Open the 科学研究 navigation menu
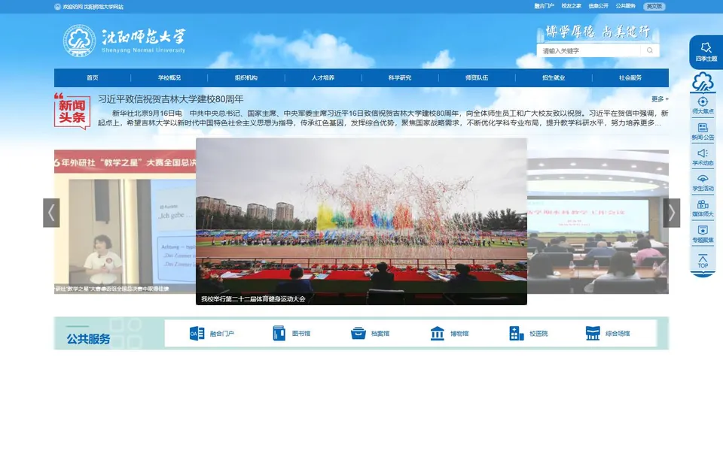Viewport: 723px width, 451px height. 400,77
